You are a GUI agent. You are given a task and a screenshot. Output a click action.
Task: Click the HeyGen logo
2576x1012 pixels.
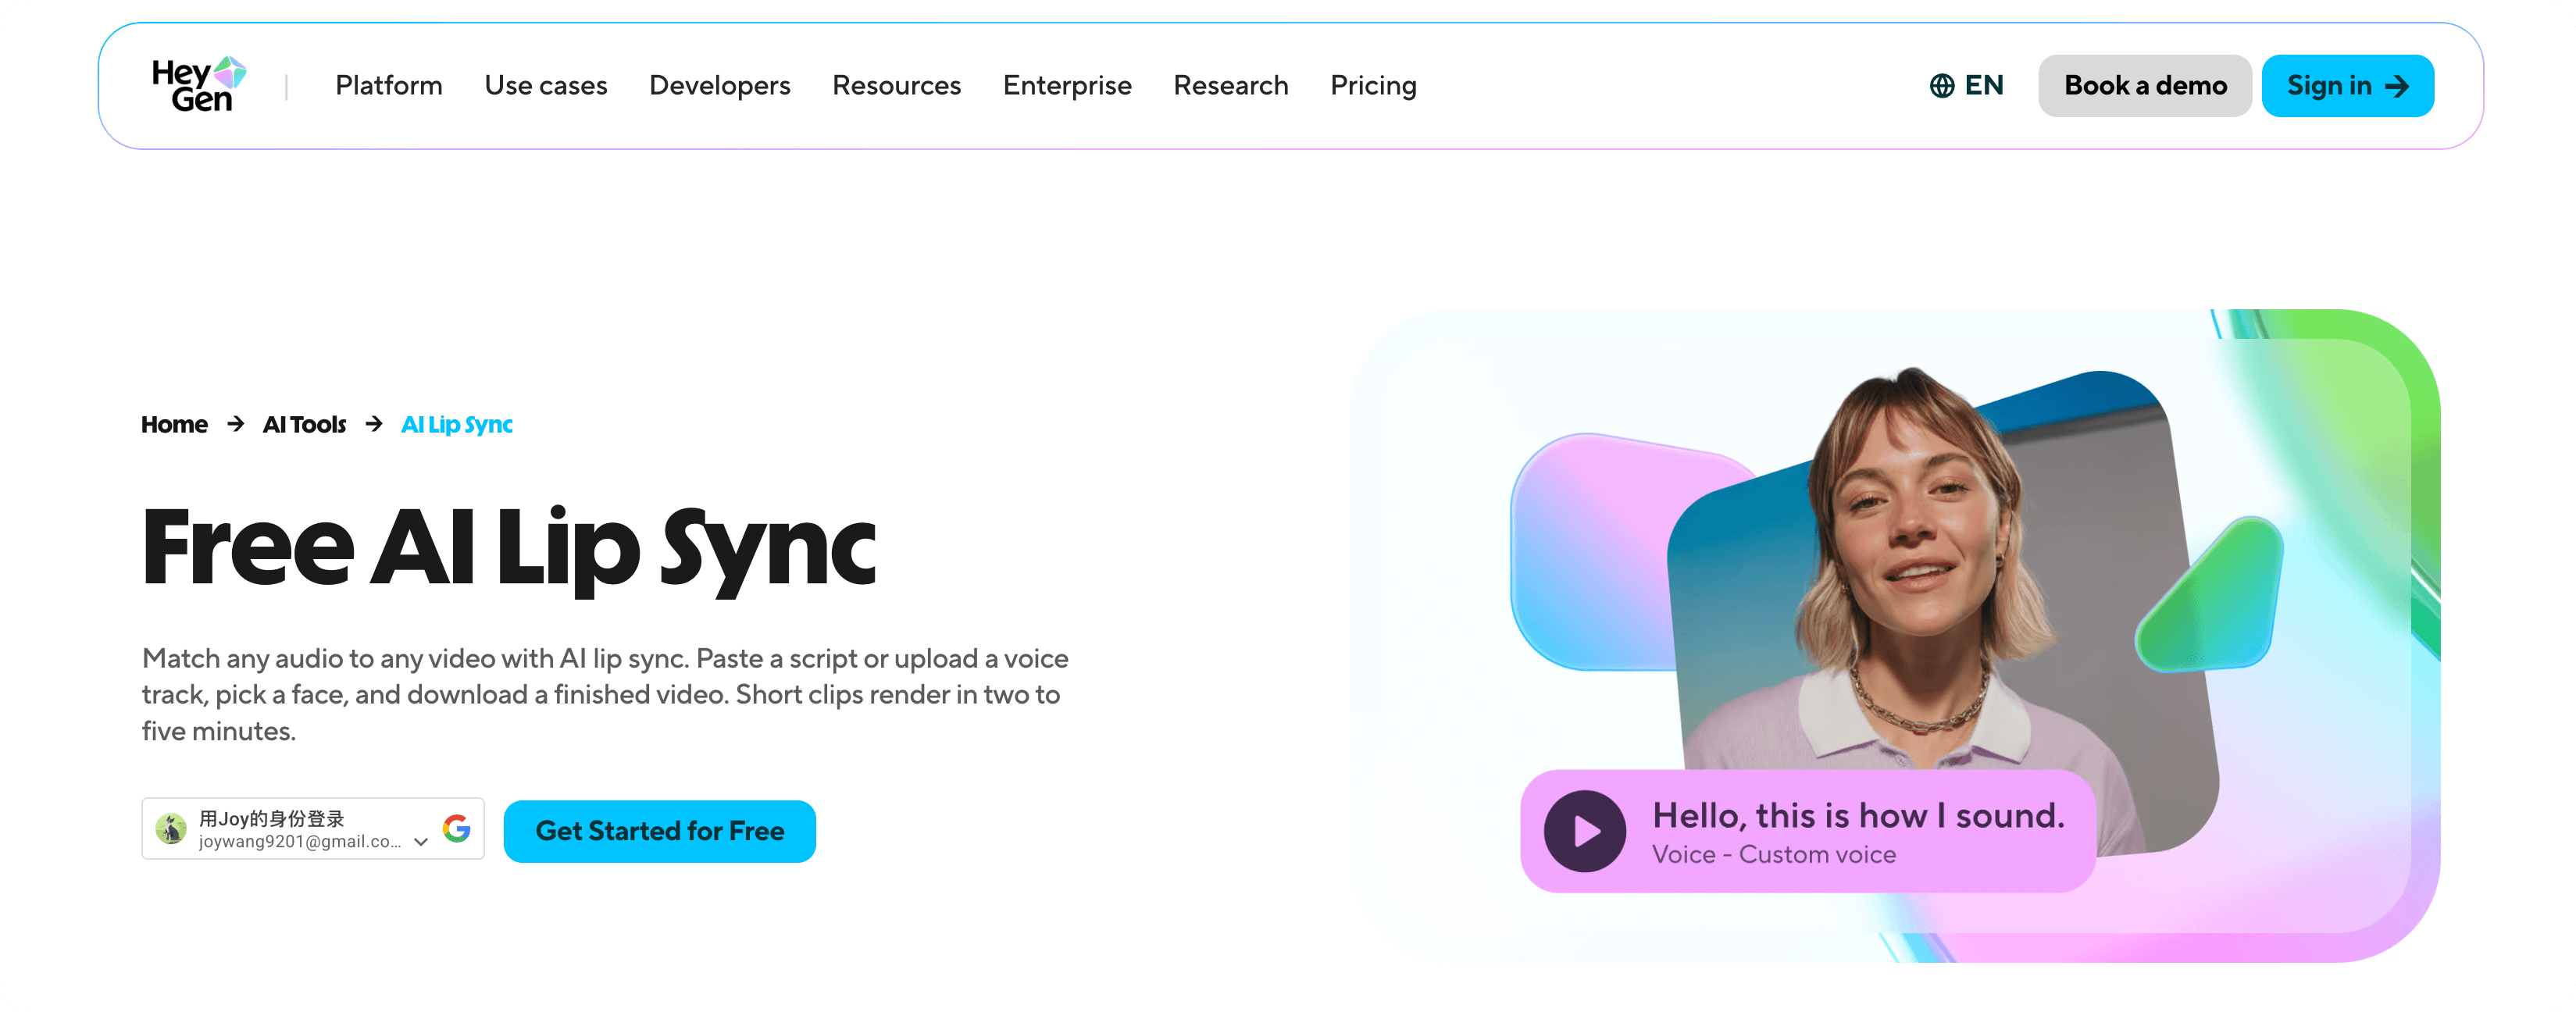(x=199, y=85)
